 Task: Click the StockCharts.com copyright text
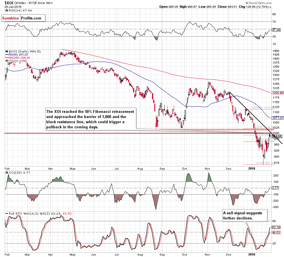[259, 3]
